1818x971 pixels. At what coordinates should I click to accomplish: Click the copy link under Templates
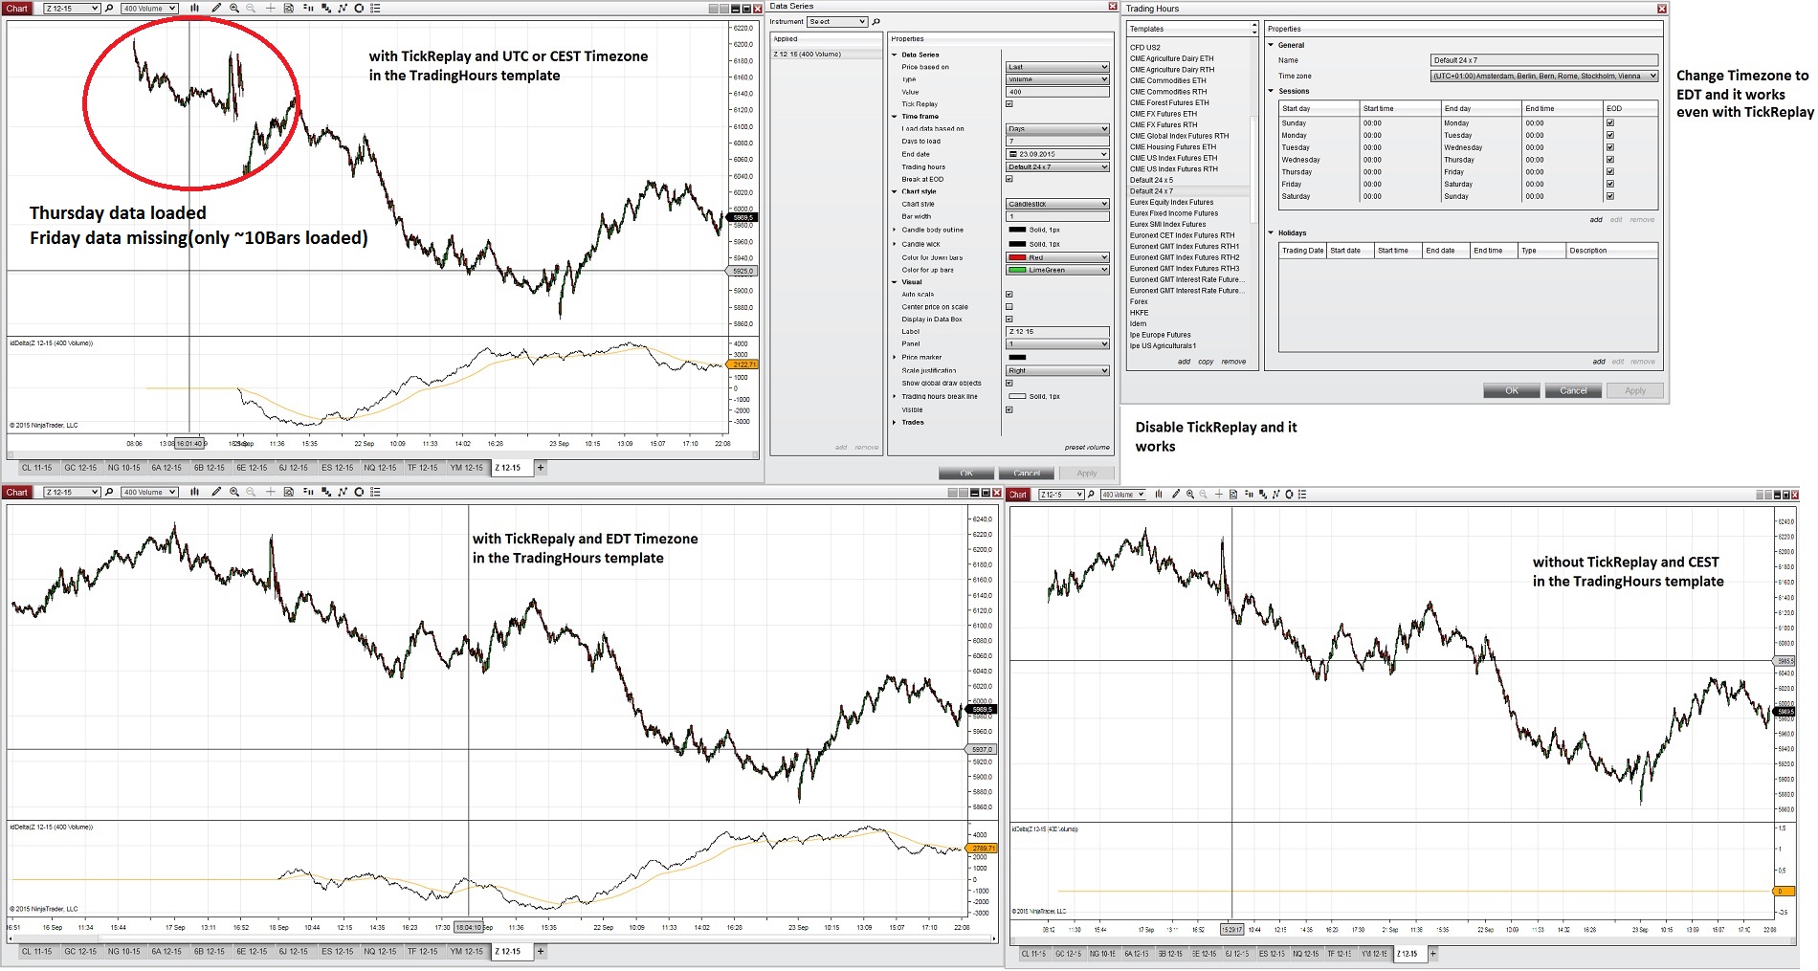[1206, 362]
